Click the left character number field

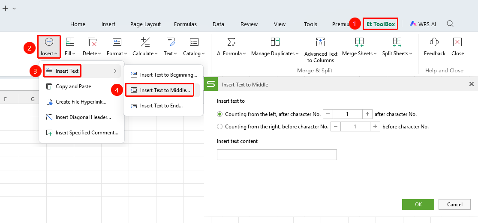click(348, 114)
